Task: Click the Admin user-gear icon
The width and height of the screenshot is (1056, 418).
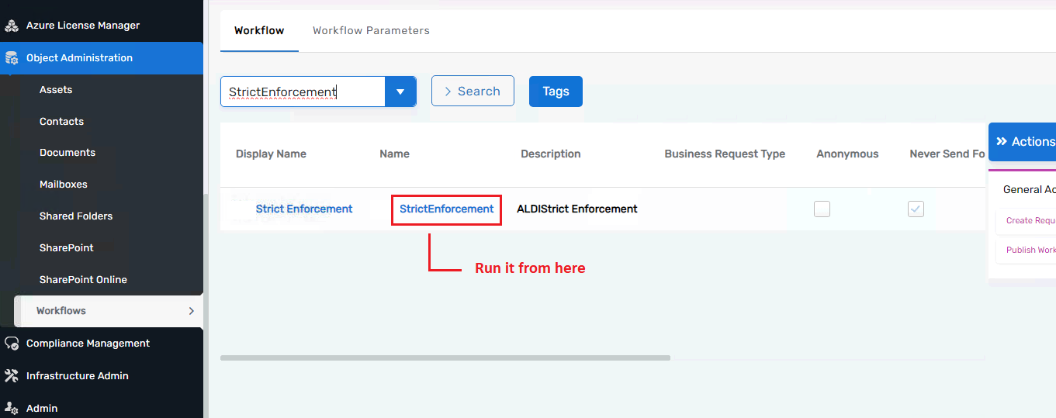Action: [12, 409]
